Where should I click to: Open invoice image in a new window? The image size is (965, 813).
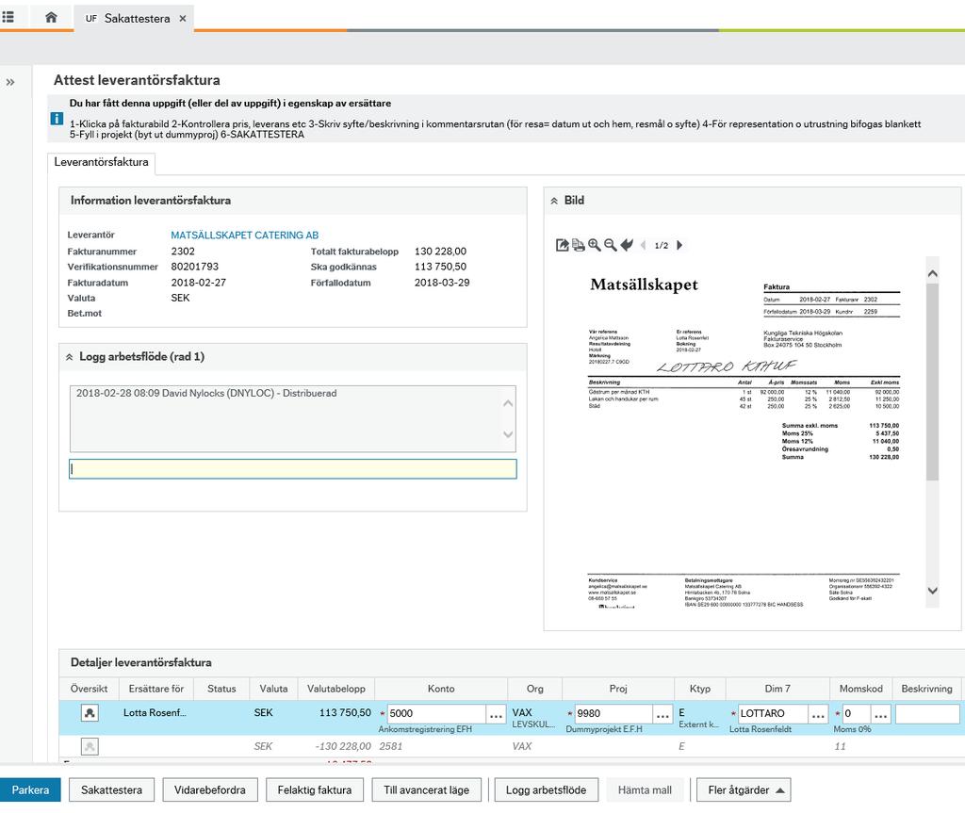(x=562, y=245)
